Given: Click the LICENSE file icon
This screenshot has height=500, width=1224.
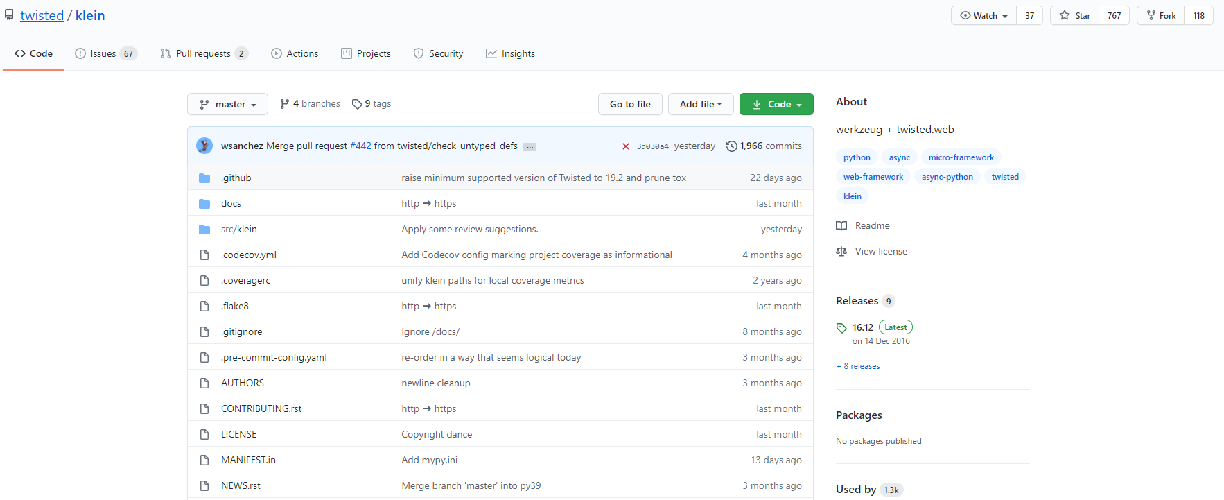Looking at the screenshot, I should [x=204, y=435].
